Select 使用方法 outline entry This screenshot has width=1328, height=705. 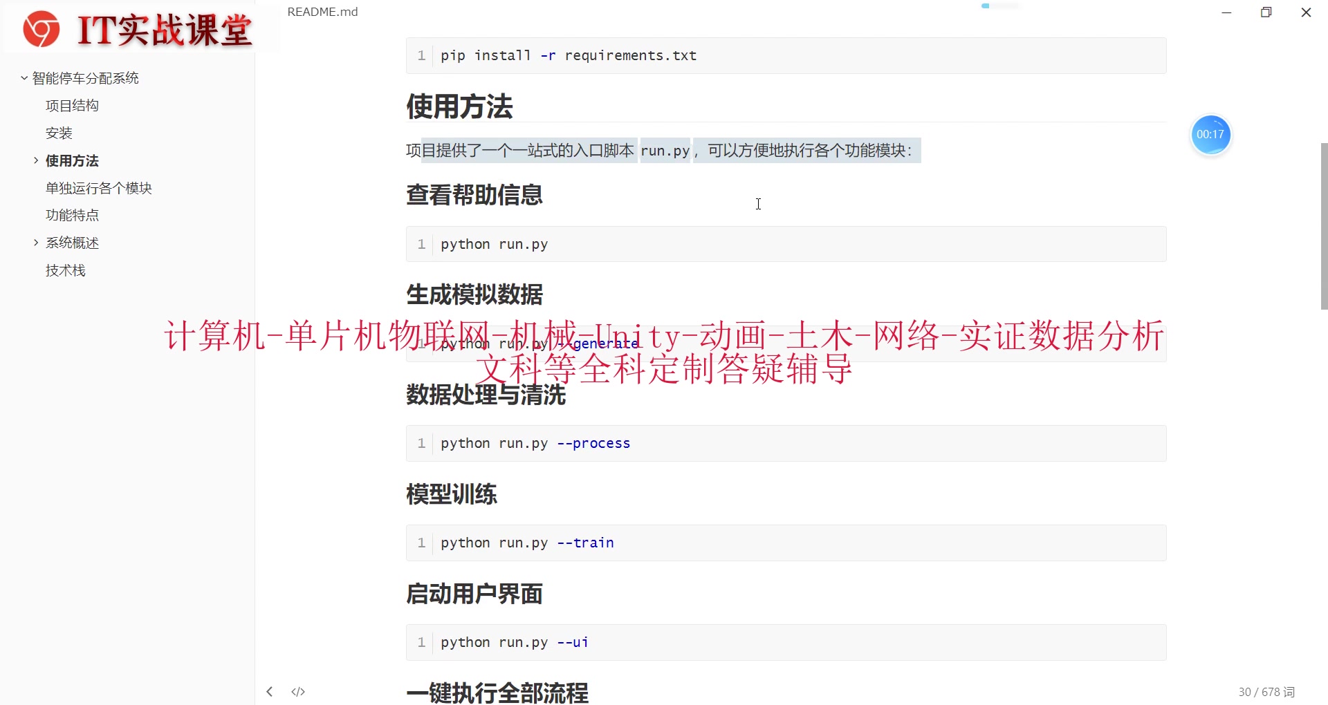72,160
